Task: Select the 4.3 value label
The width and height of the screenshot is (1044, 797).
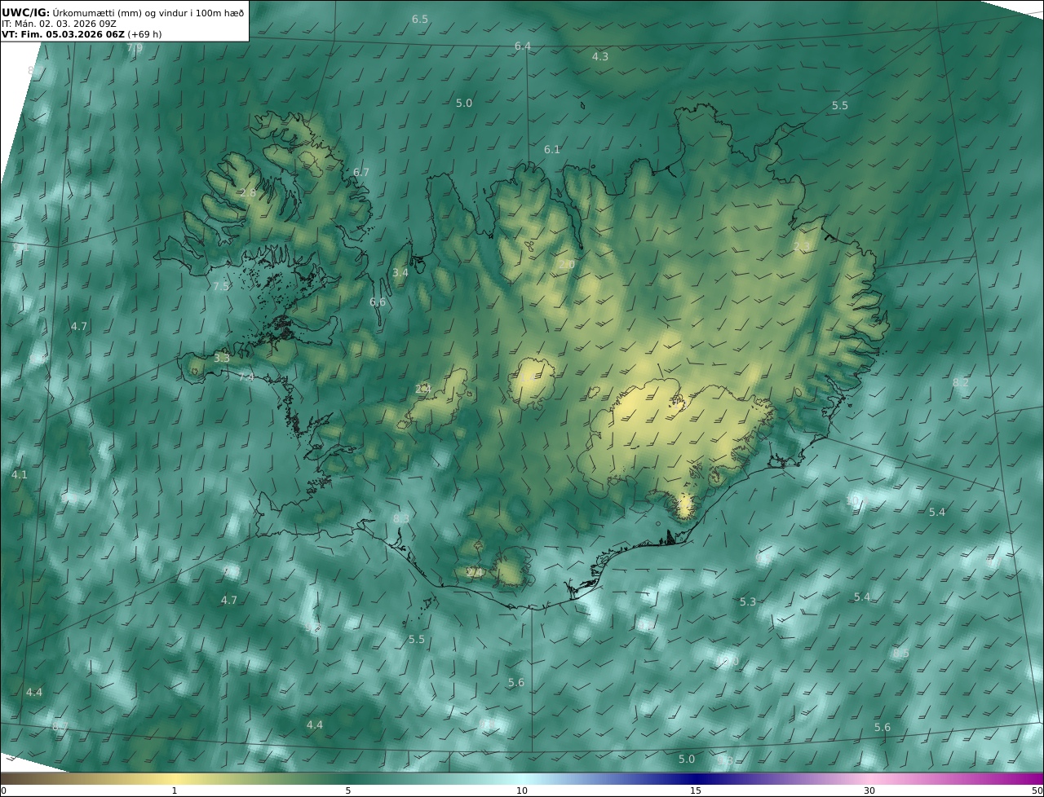Action: [x=600, y=57]
